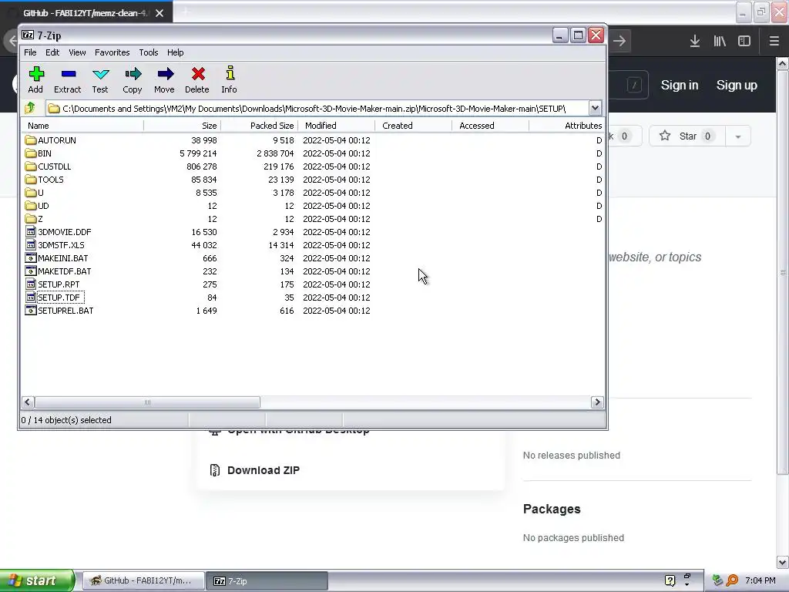Go up one folder level icon
The width and height of the screenshot is (789, 592).
[30, 108]
